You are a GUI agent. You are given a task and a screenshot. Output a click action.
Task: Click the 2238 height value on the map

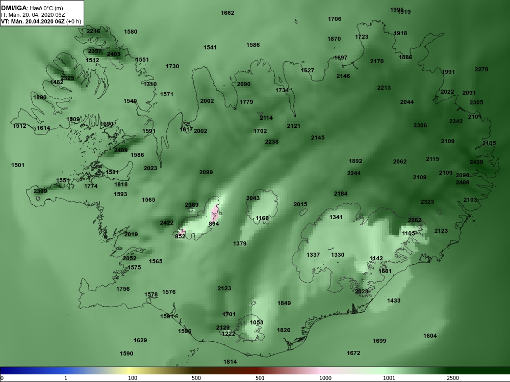272,141
